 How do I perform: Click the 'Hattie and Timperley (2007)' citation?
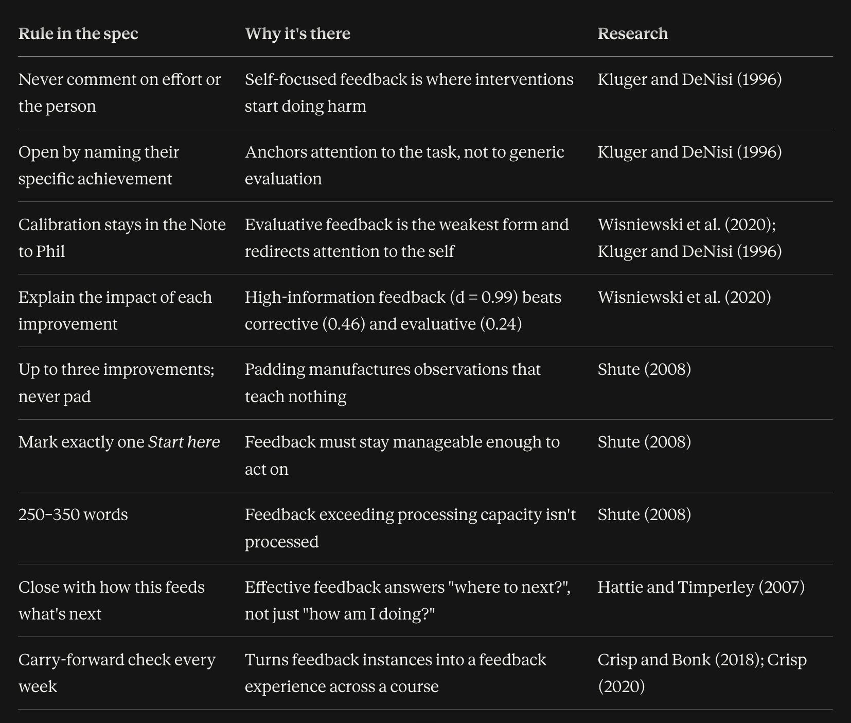coord(701,587)
